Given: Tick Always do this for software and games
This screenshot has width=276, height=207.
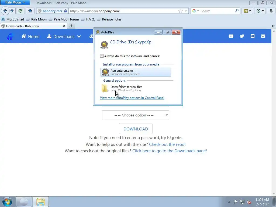Looking at the screenshot, I should pos(102,56).
